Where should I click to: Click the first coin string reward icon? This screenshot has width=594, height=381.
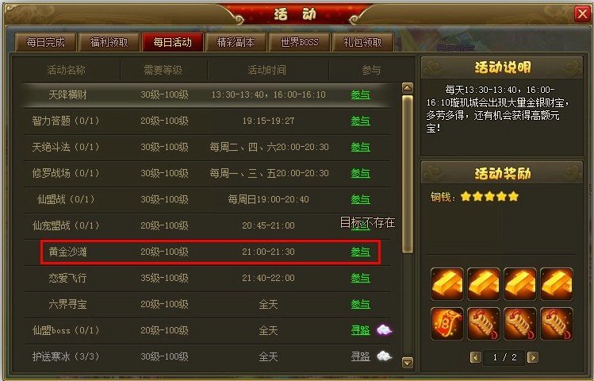click(484, 324)
